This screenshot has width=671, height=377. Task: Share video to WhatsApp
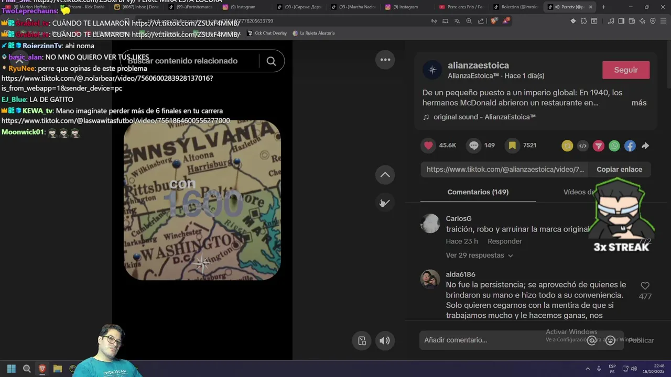pyautogui.click(x=614, y=146)
